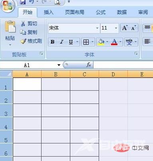This screenshot has height=161, width=153.
Task: Open the Name Box dropdown arrow
Action: [x=59, y=65]
